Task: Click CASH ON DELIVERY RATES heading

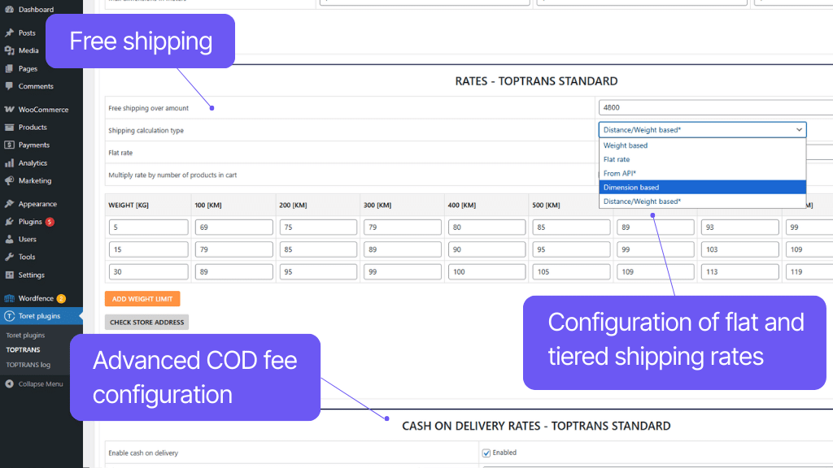Action: tap(536, 426)
